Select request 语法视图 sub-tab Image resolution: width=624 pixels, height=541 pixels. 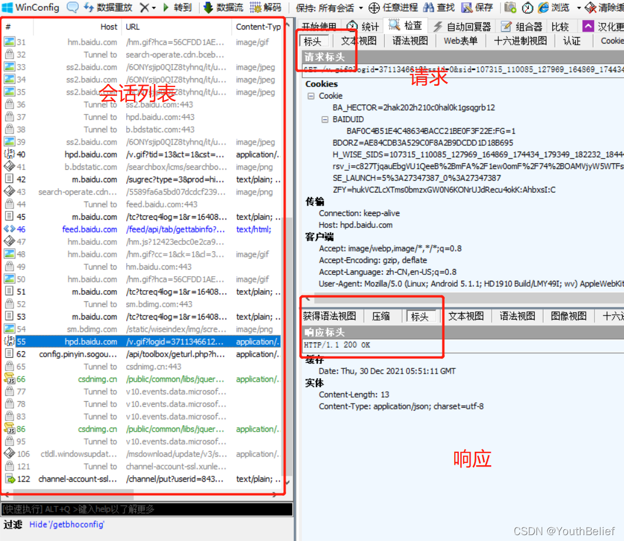click(410, 41)
